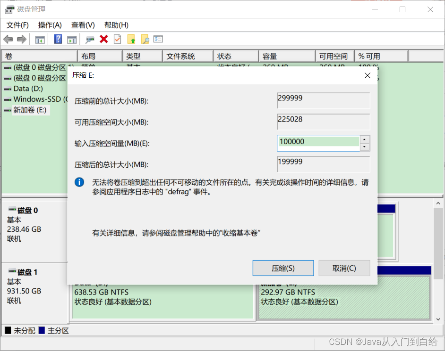The image size is (445, 351).
Task: Click the folder with green arrow icon
Action: click(x=131, y=39)
